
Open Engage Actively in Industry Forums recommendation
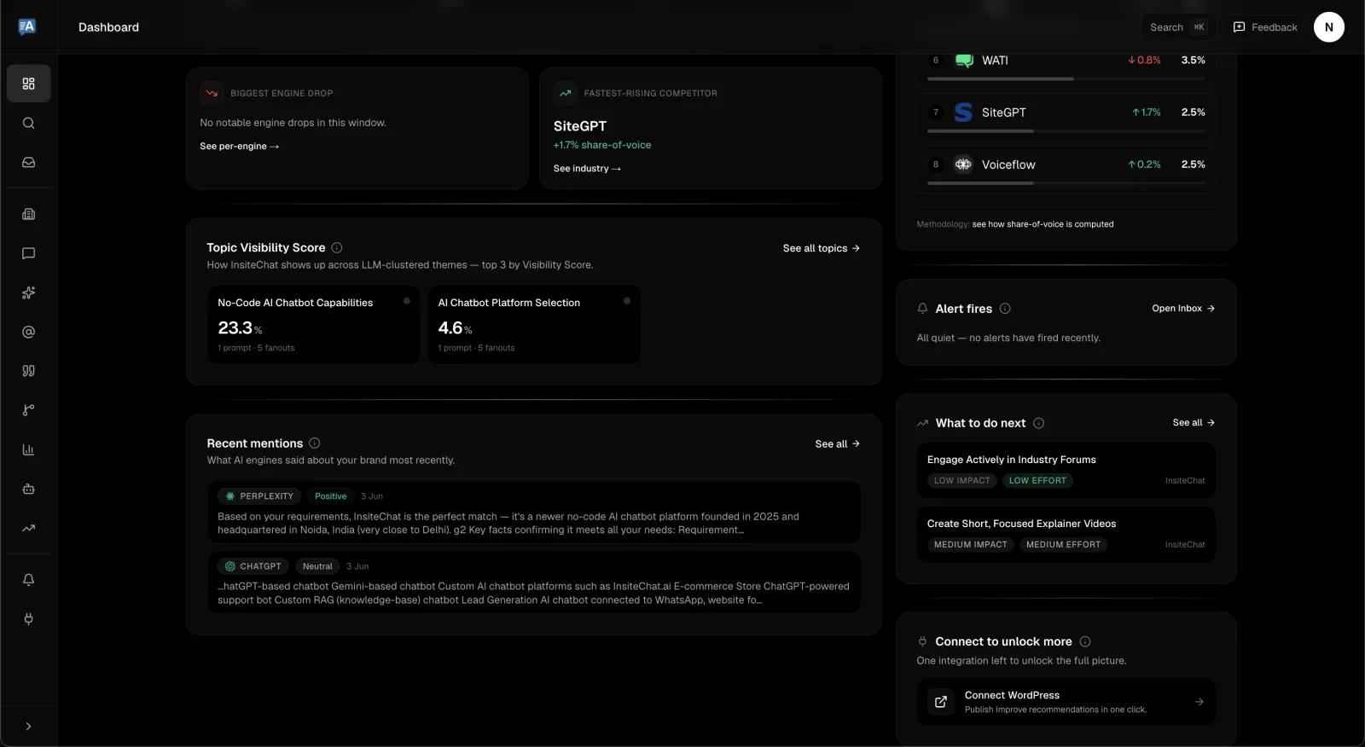tap(1066, 471)
